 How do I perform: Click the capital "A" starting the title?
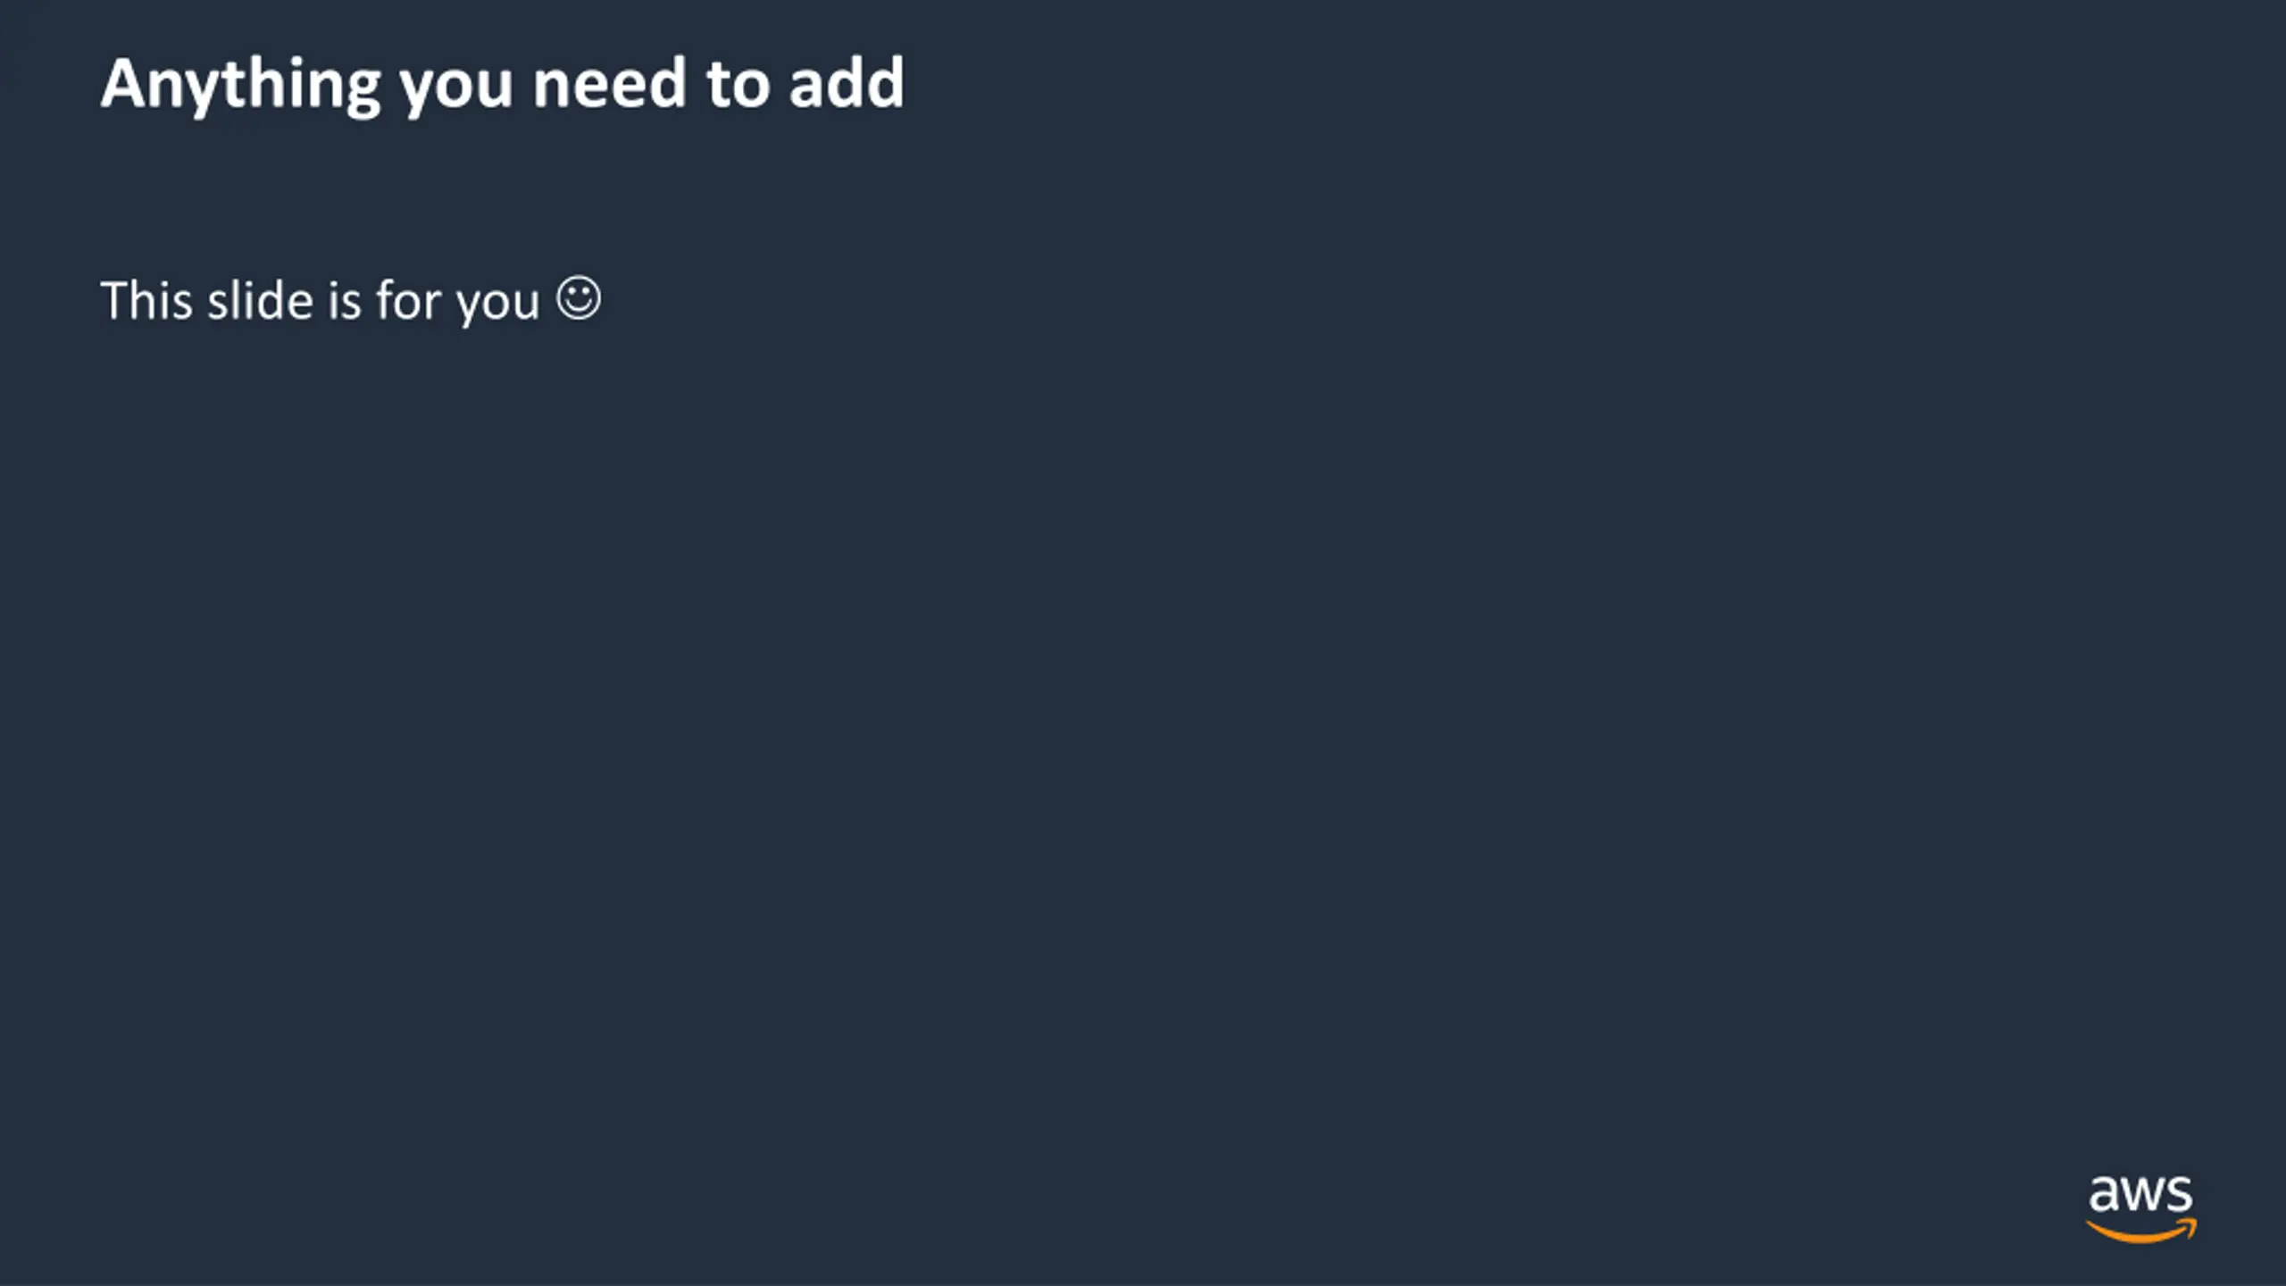[124, 83]
